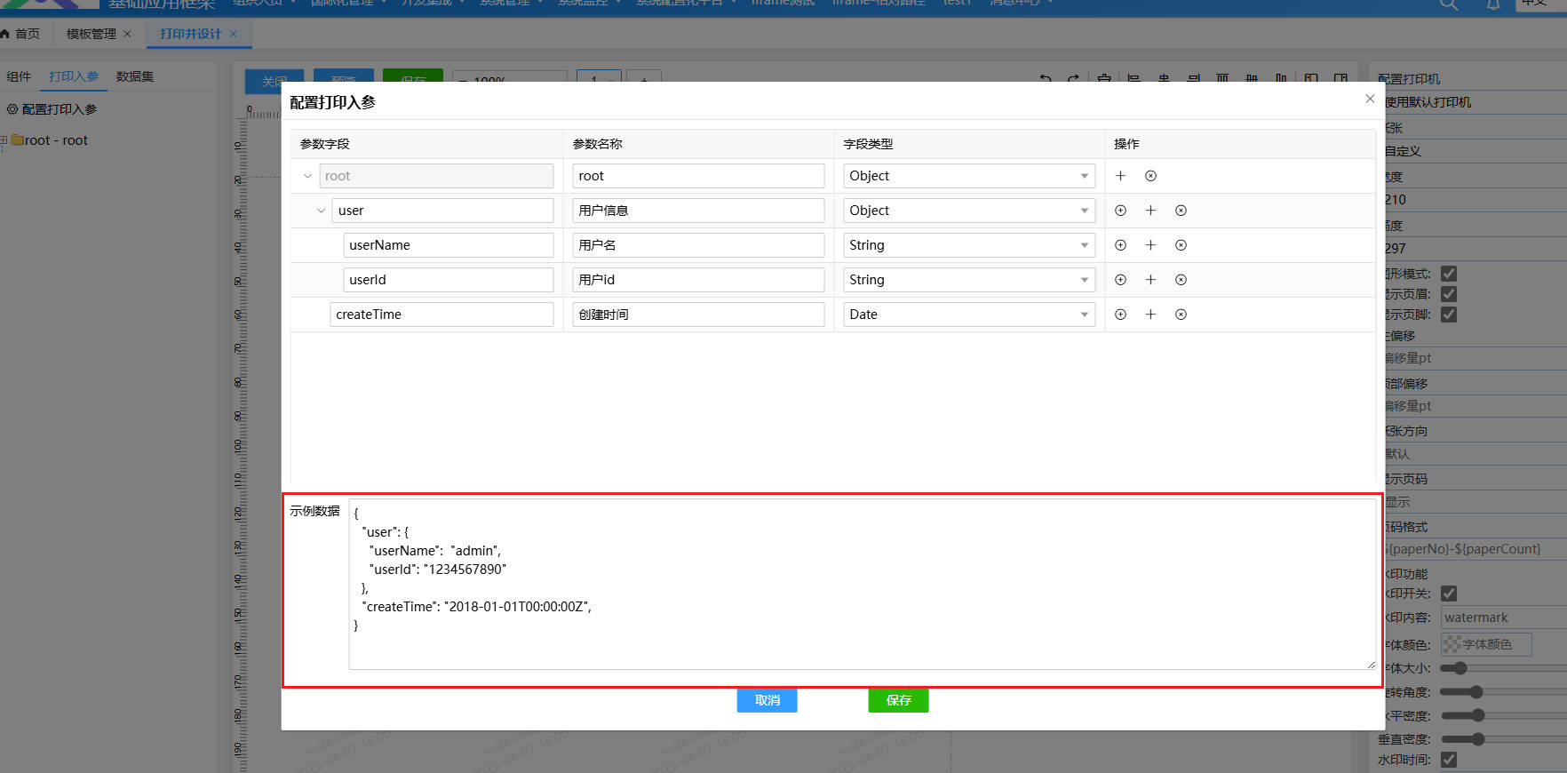The image size is (1567, 773).
Task: Click the circled-x delete icon in the root row
Action: [x=1150, y=176]
